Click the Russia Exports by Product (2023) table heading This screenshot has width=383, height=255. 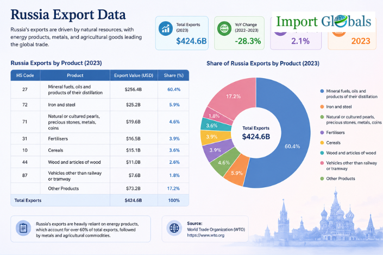tap(56, 63)
